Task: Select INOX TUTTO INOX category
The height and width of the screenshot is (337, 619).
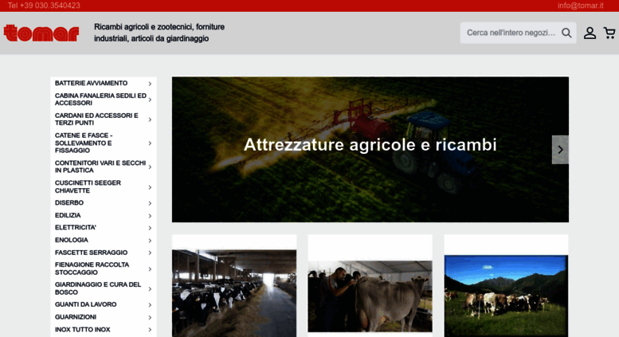Action: tap(83, 330)
